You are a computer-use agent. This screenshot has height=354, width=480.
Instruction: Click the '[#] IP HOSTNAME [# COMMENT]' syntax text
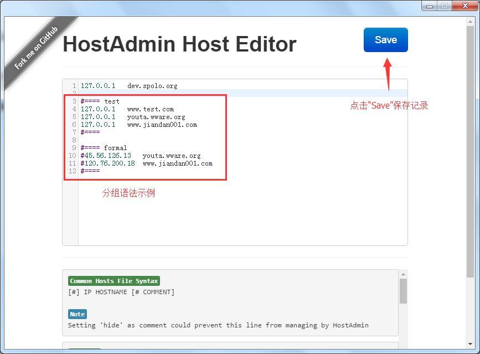(121, 292)
